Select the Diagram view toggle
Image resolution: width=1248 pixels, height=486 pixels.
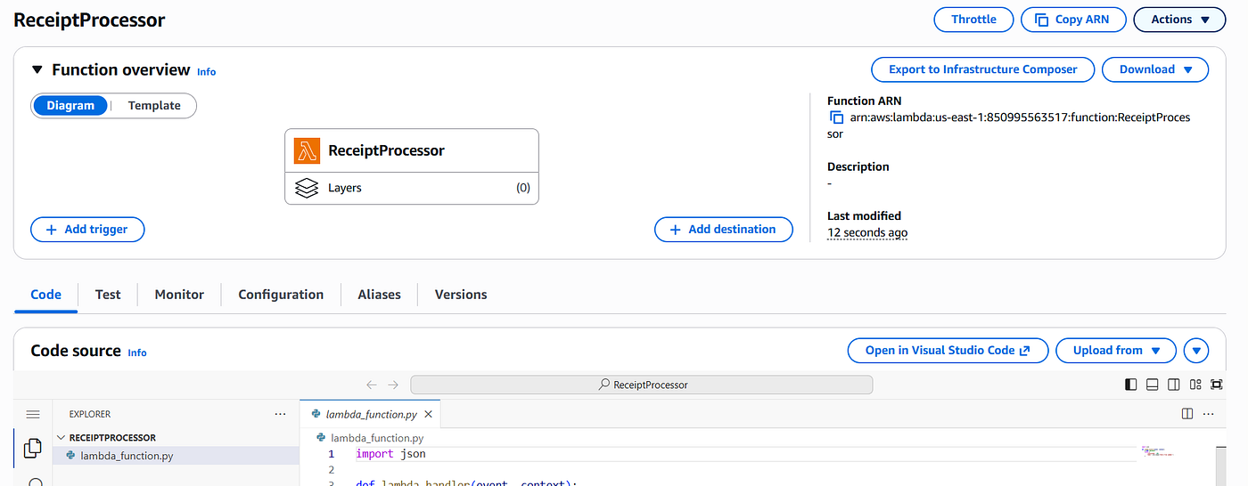tap(70, 105)
